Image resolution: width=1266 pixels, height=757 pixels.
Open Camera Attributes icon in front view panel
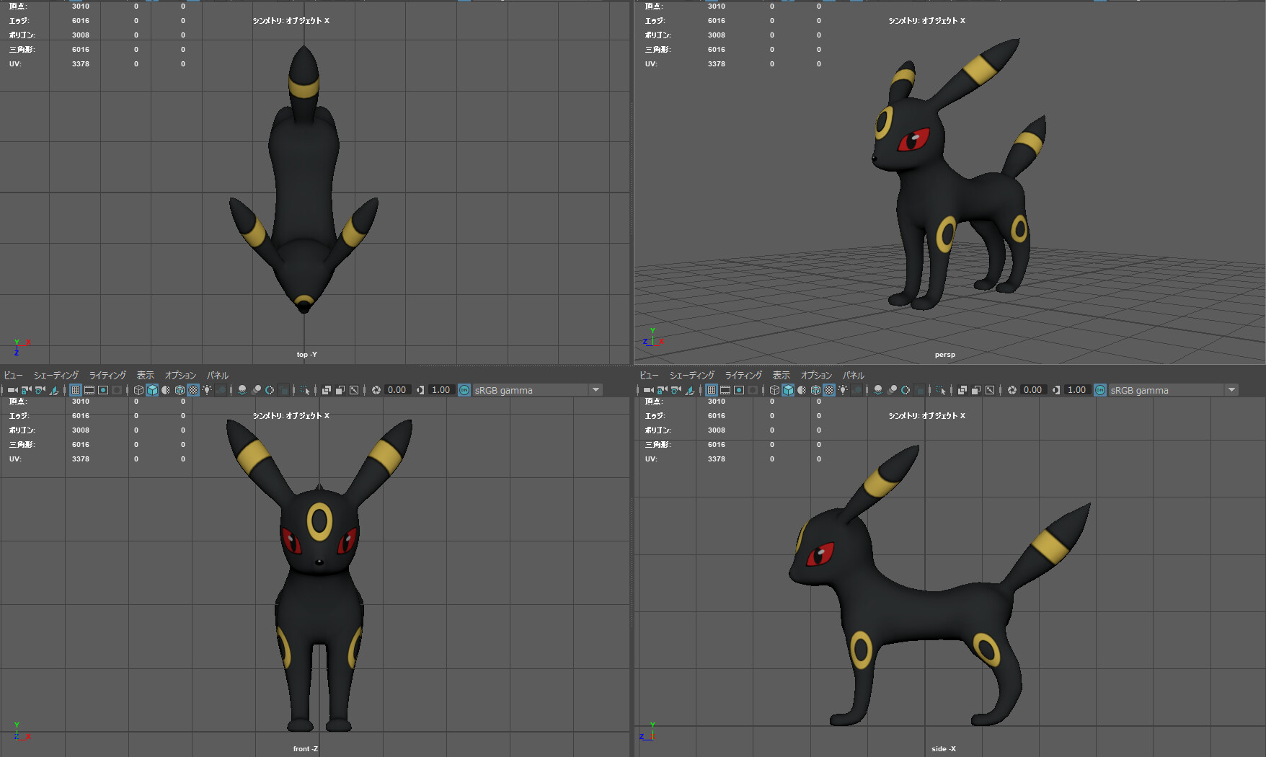click(x=40, y=390)
